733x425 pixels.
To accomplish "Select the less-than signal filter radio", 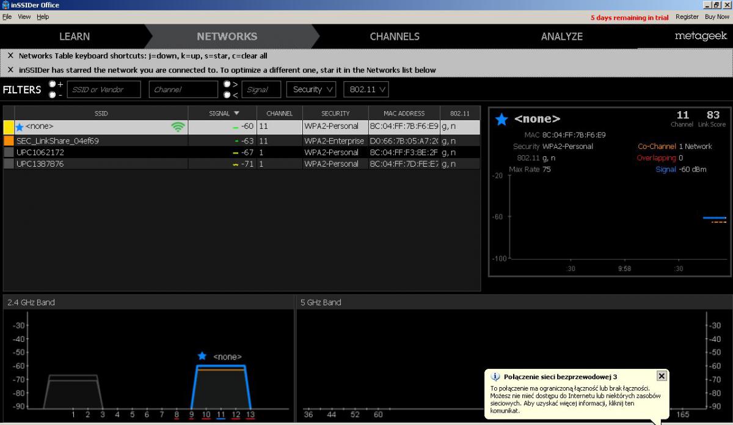I will [x=227, y=95].
